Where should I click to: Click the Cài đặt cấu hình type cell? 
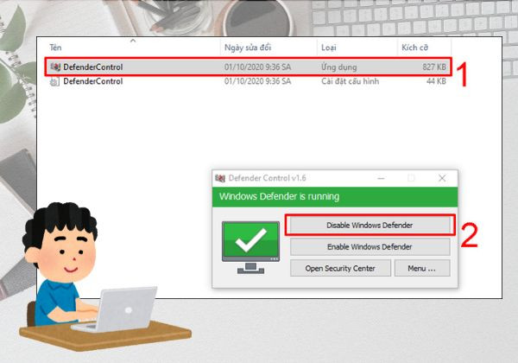(x=351, y=81)
